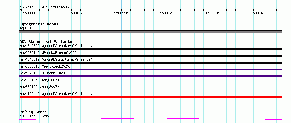
Task: Click the right arrowhead of the ruler
Action: pyautogui.click(x=281, y=10)
